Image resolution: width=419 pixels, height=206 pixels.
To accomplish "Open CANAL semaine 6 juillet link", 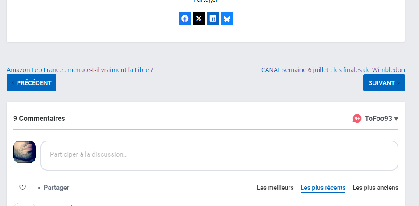I will (x=333, y=70).
